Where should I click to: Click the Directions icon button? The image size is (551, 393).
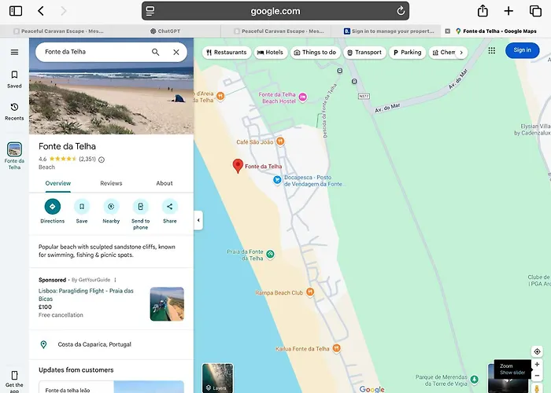click(52, 207)
